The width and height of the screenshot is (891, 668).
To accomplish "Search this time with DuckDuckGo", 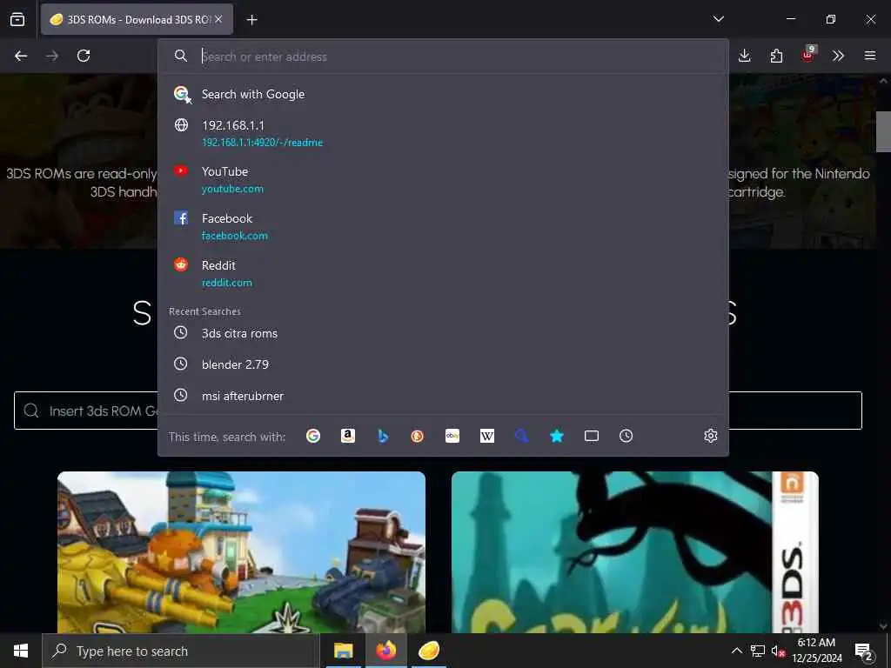I will click(x=418, y=436).
